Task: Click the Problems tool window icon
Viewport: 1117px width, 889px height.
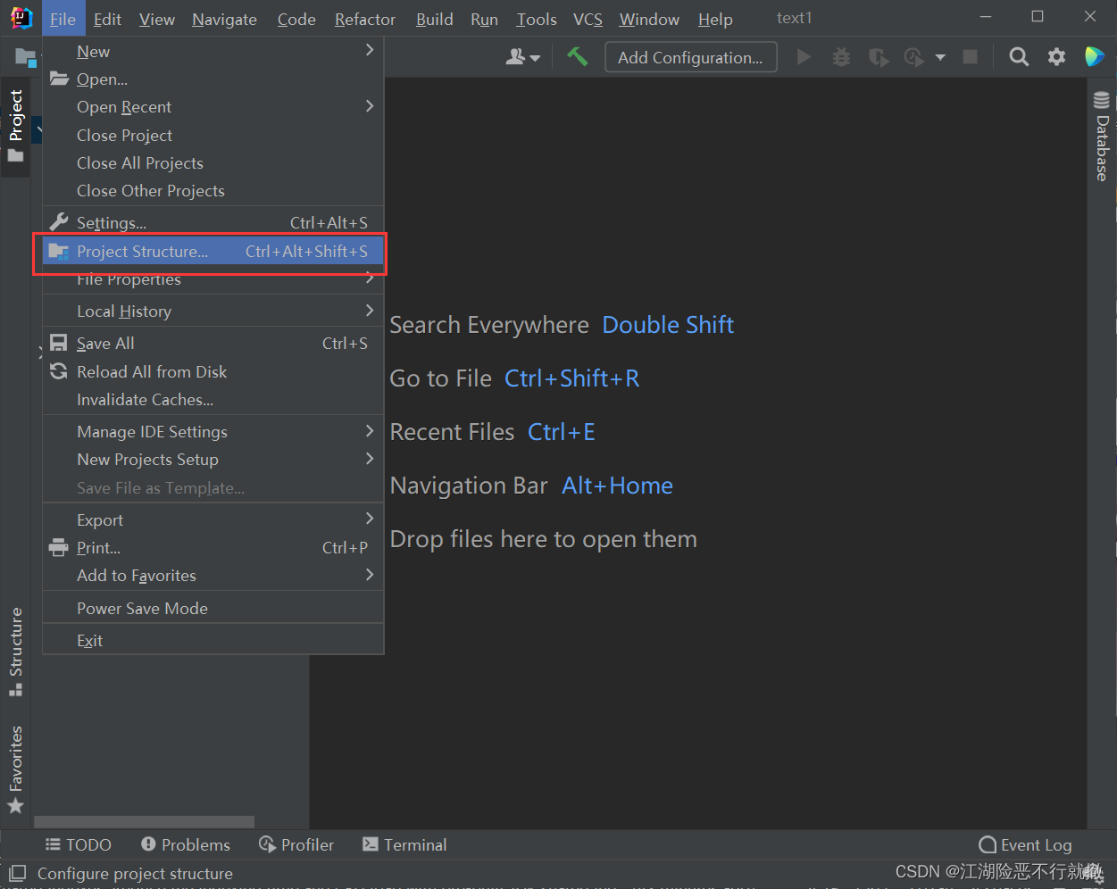Action: [185, 844]
